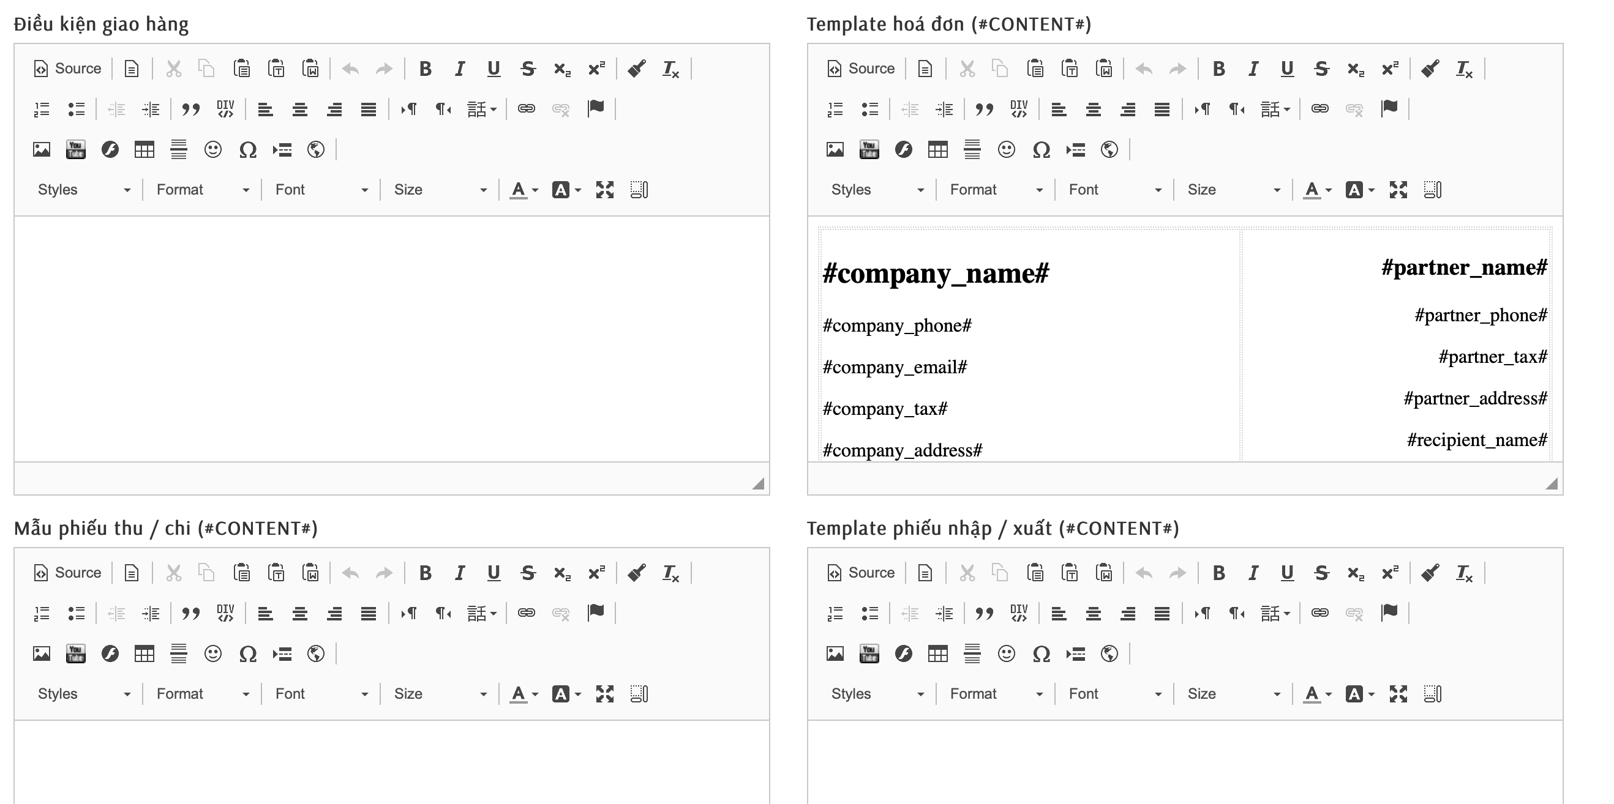The width and height of the screenshot is (1614, 804).
Task: Toggle Source view in Điều kiện giao hàng editor
Action: pos(67,69)
